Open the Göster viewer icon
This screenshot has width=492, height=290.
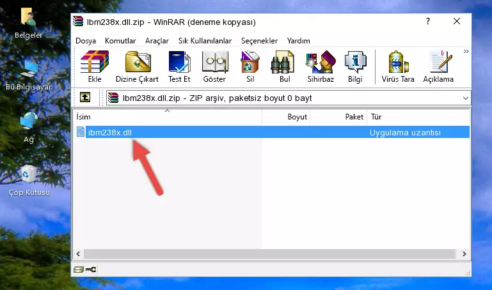[214, 66]
